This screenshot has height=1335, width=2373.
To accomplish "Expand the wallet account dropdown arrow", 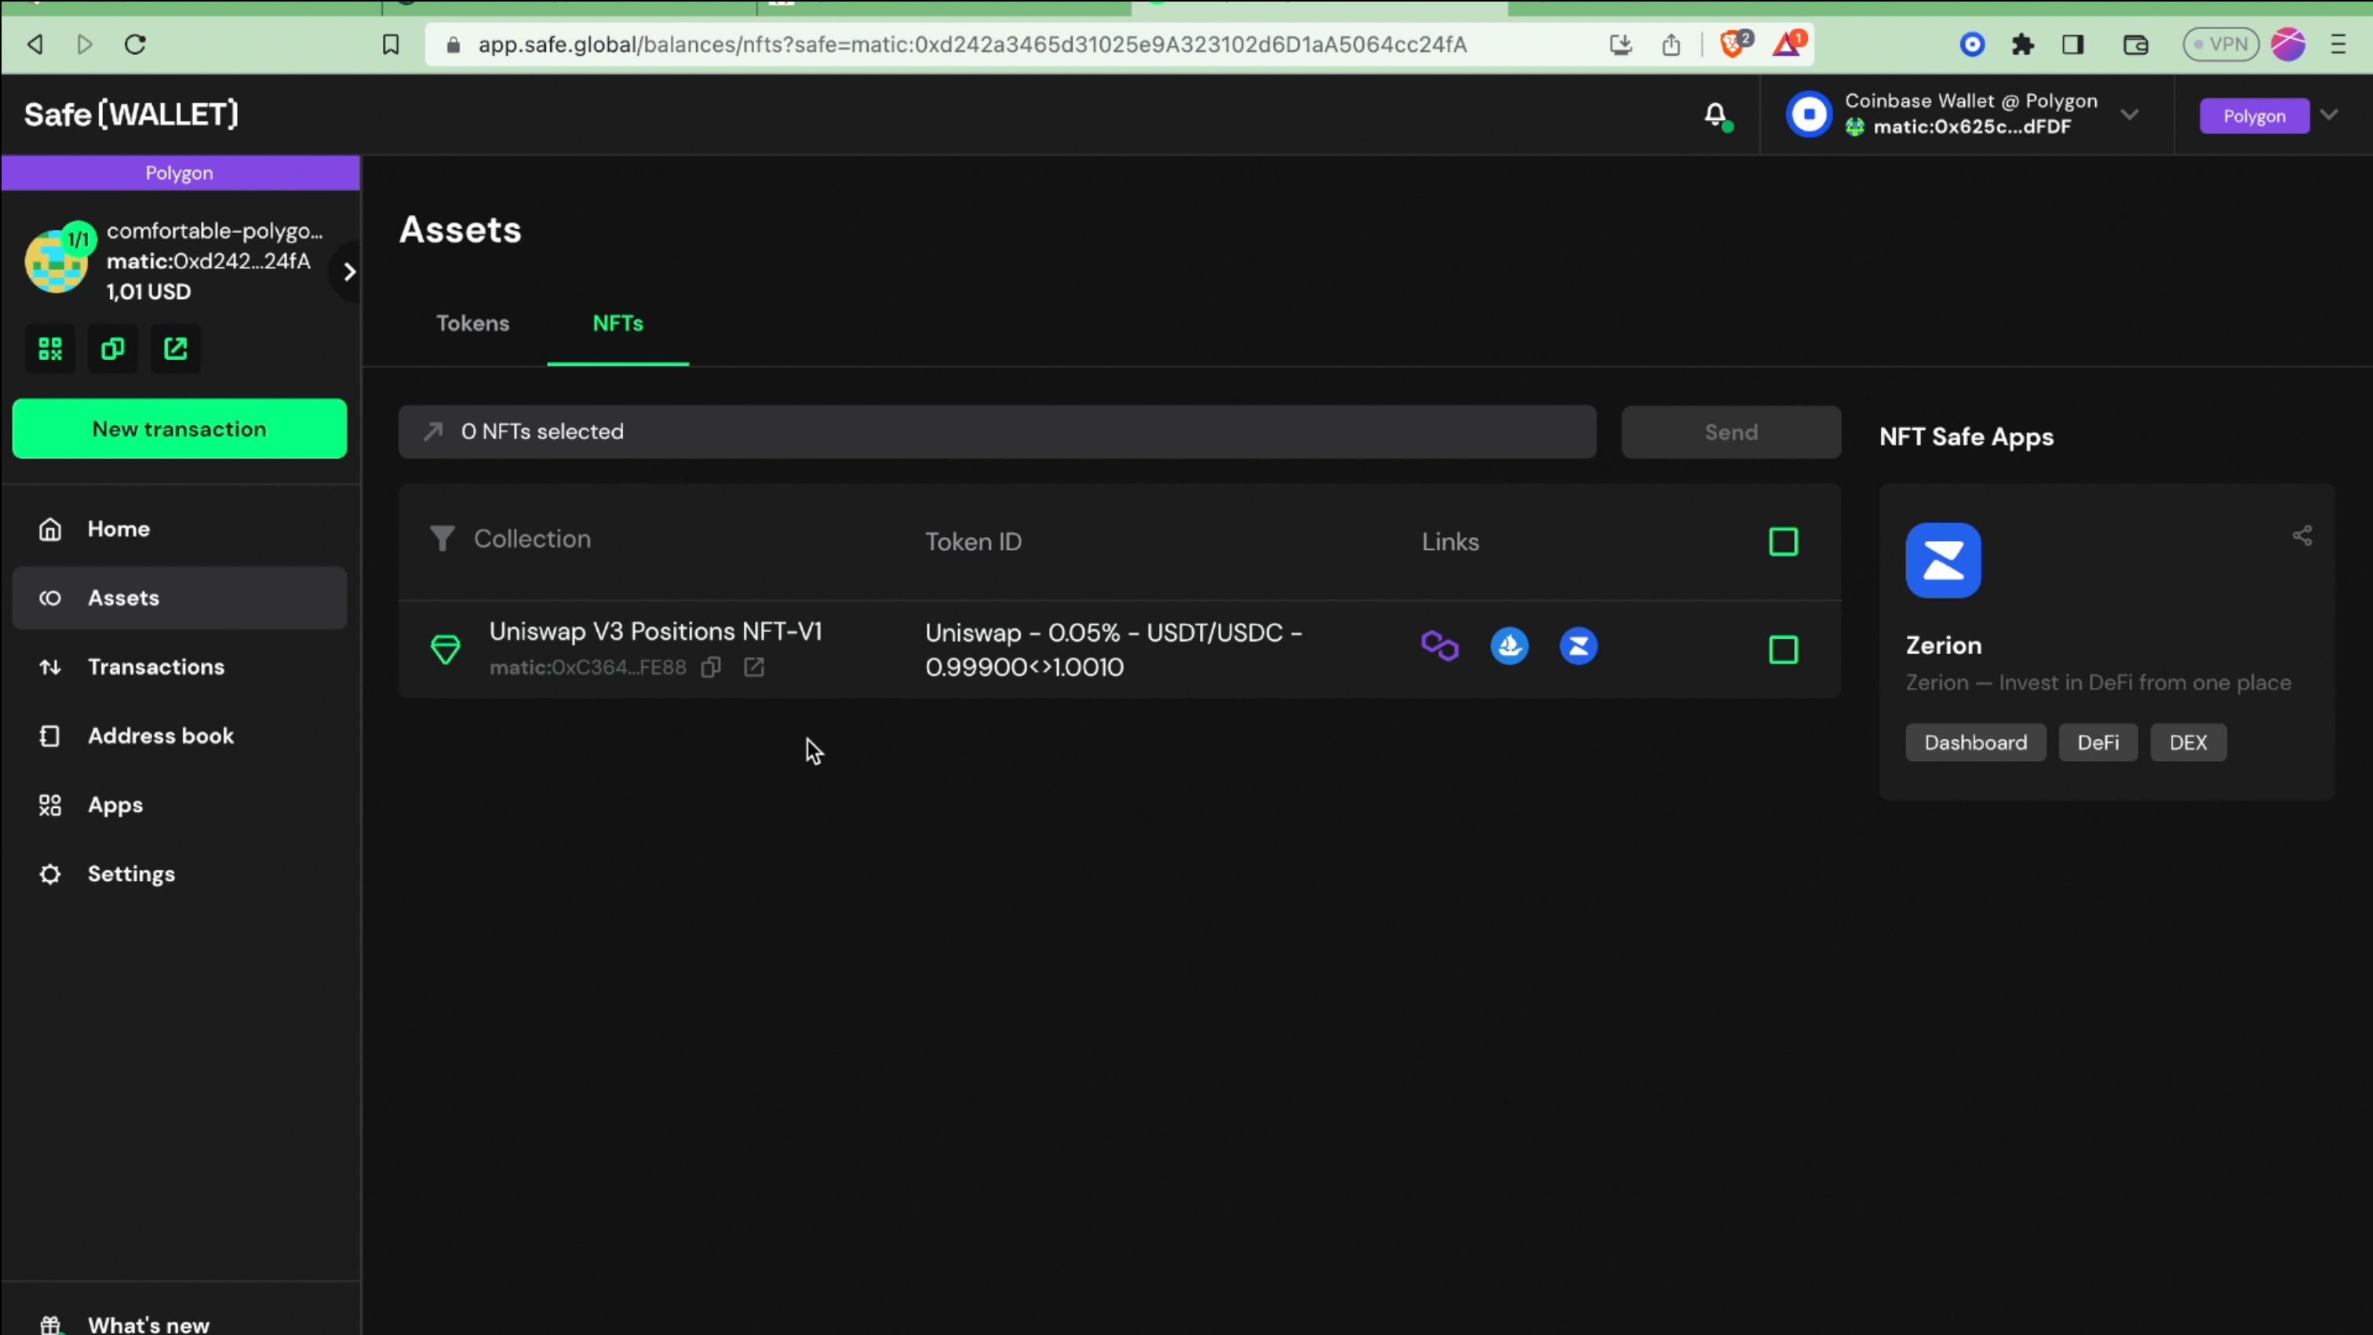I will coord(2131,116).
